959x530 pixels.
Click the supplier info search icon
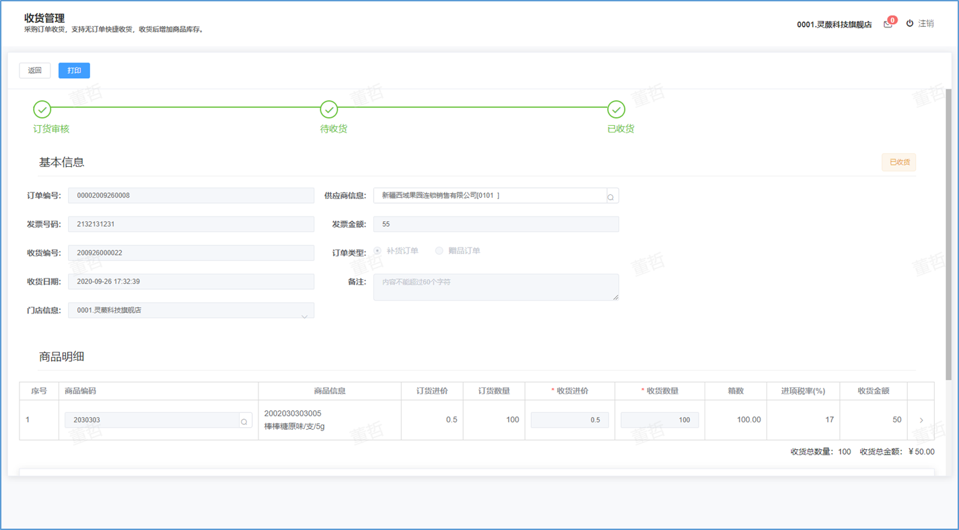[611, 196]
